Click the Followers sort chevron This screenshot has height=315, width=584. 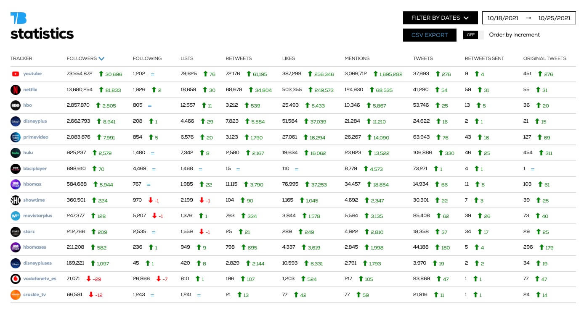point(101,59)
